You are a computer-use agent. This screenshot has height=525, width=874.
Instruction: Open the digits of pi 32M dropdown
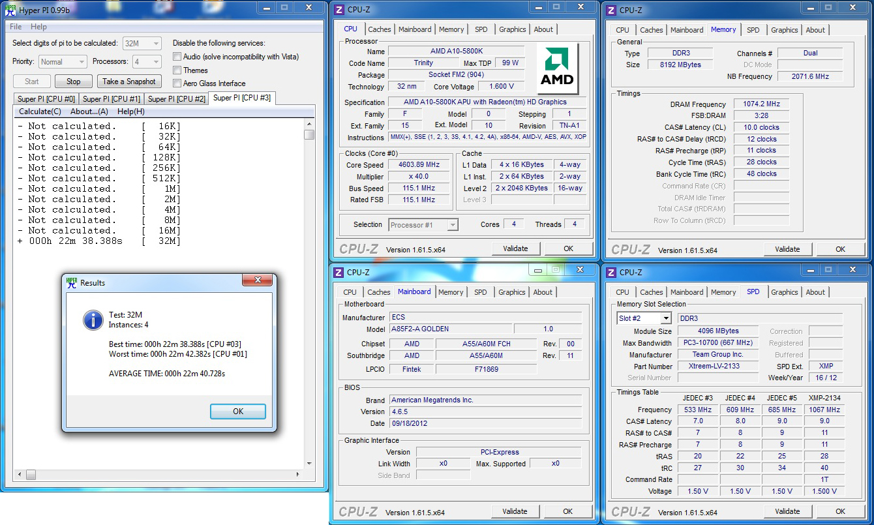[x=142, y=43]
